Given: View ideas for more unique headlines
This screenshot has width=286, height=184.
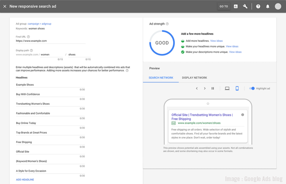Looking at the screenshot, I should [x=232, y=46].
